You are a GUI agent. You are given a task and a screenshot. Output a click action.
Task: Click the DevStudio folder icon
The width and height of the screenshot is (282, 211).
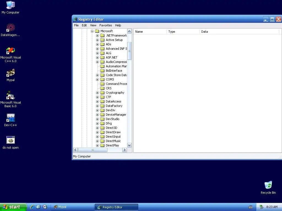point(102,119)
